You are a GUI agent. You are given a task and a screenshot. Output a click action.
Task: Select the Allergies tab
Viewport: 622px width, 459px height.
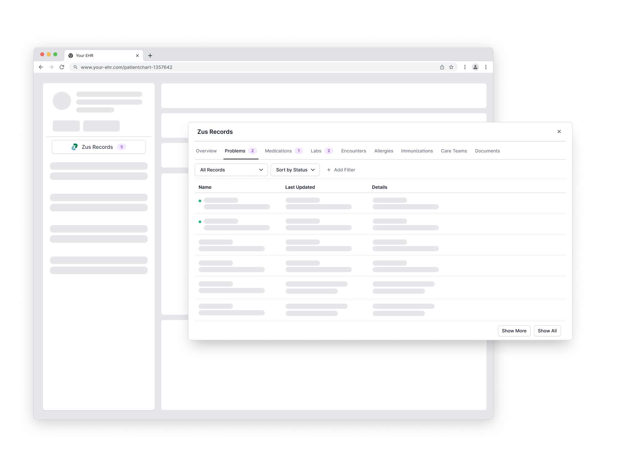coord(384,151)
